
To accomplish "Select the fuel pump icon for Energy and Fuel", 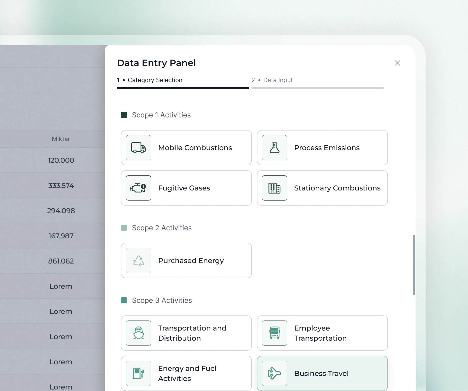I will [x=139, y=373].
